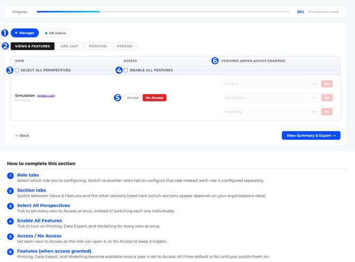Click the '1/4 sections reviewed' text
This screenshot has width=355, height=262.
point(323,12)
